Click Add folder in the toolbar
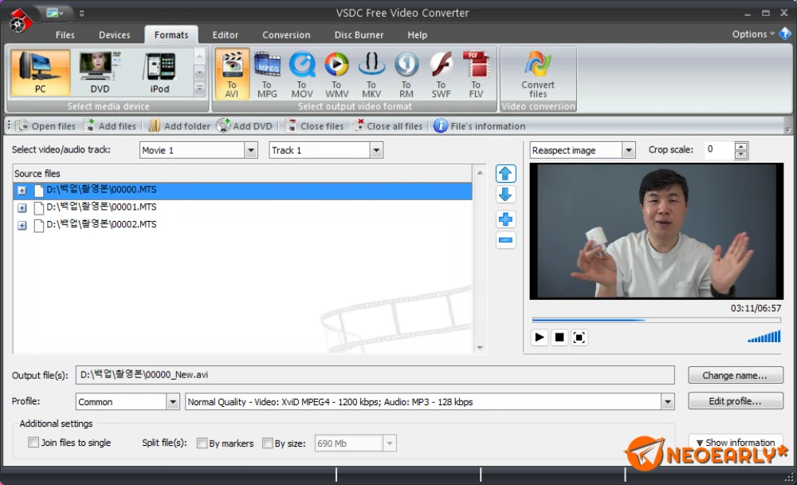The width and height of the screenshot is (797, 485). tap(179, 126)
